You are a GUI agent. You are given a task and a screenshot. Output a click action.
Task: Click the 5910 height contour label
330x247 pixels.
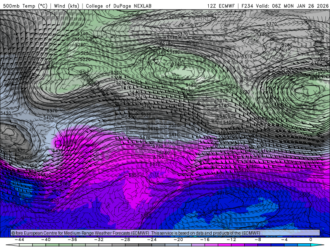pos(222,193)
